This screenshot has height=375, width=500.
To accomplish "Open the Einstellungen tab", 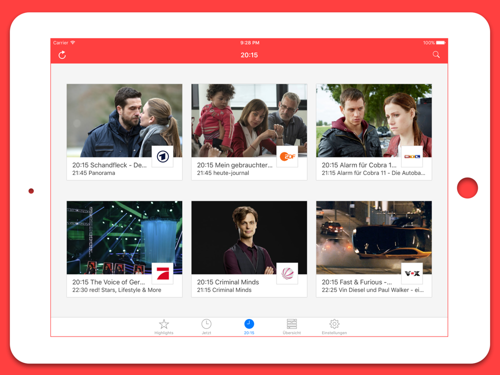I will 334,327.
